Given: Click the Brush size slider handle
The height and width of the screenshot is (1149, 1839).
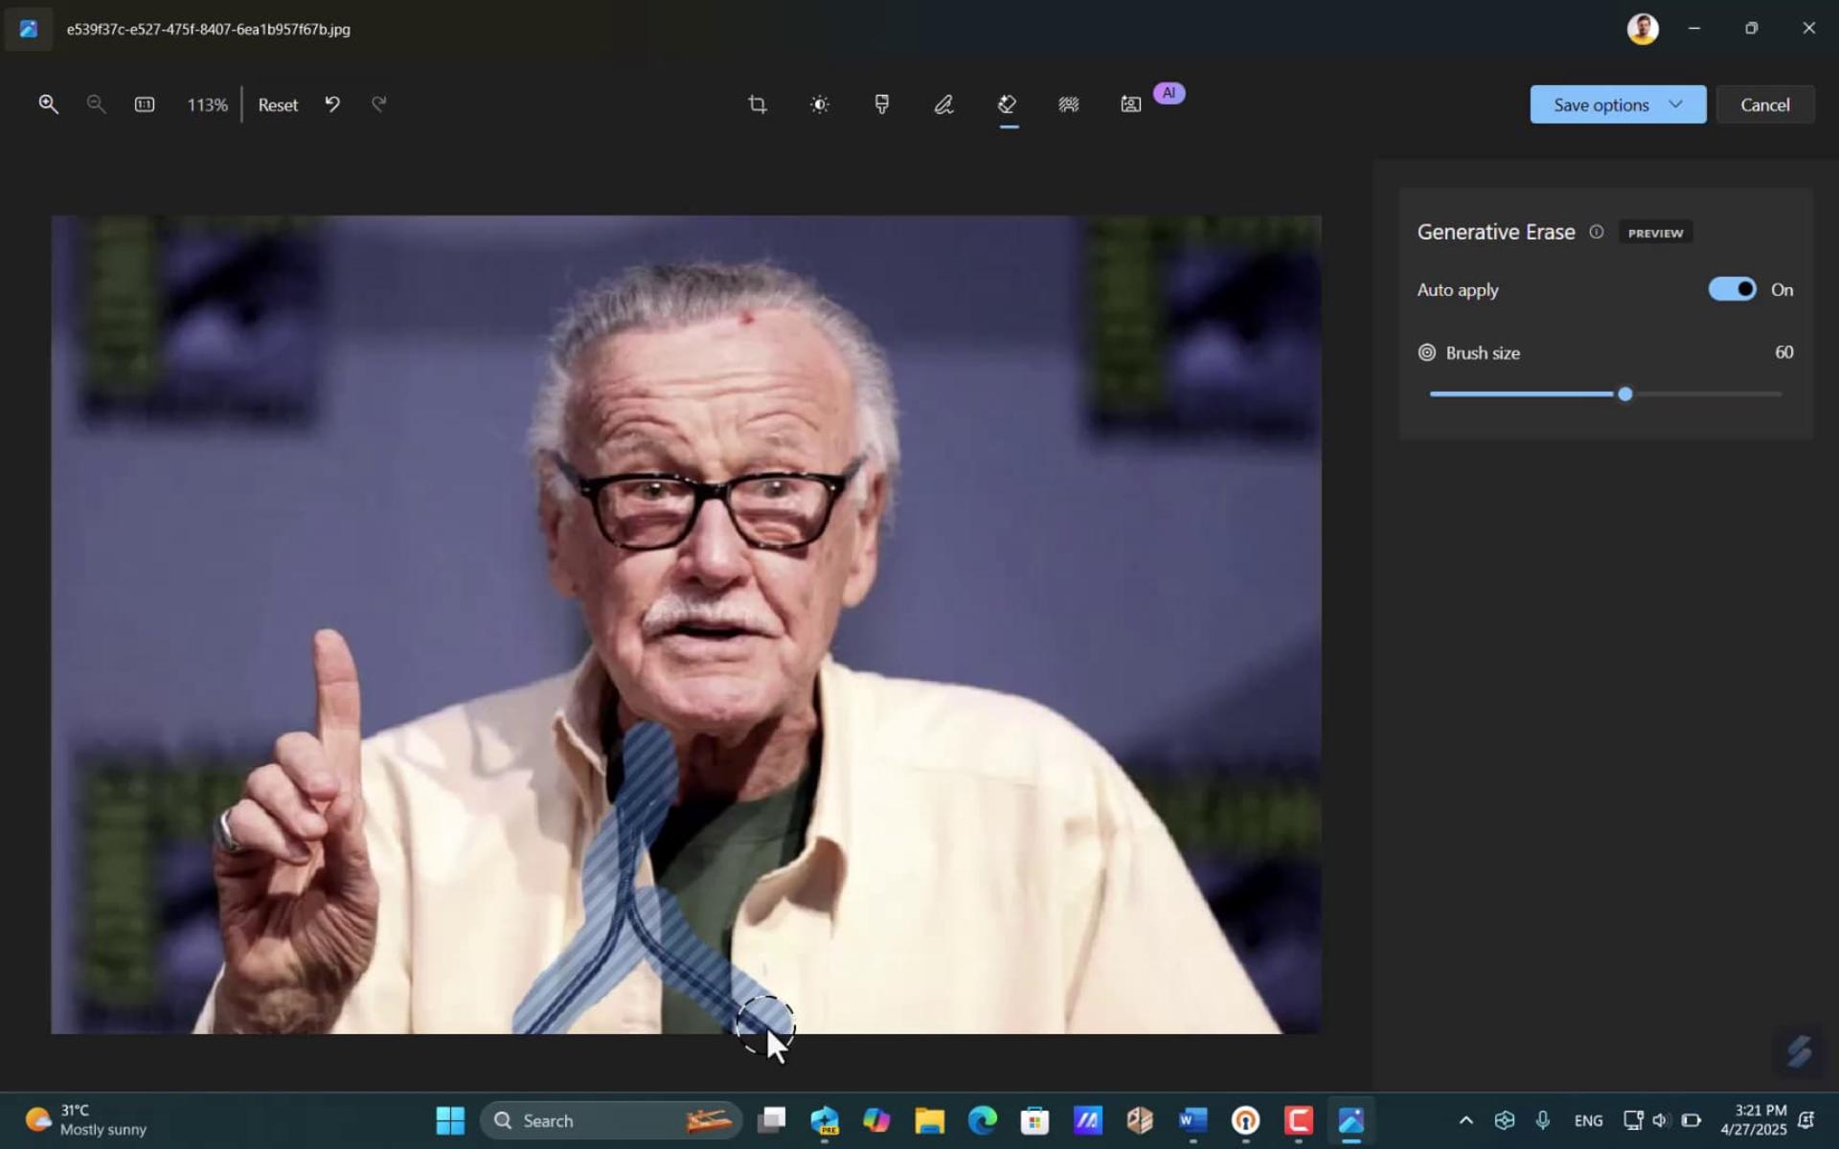Looking at the screenshot, I should click(x=1624, y=394).
